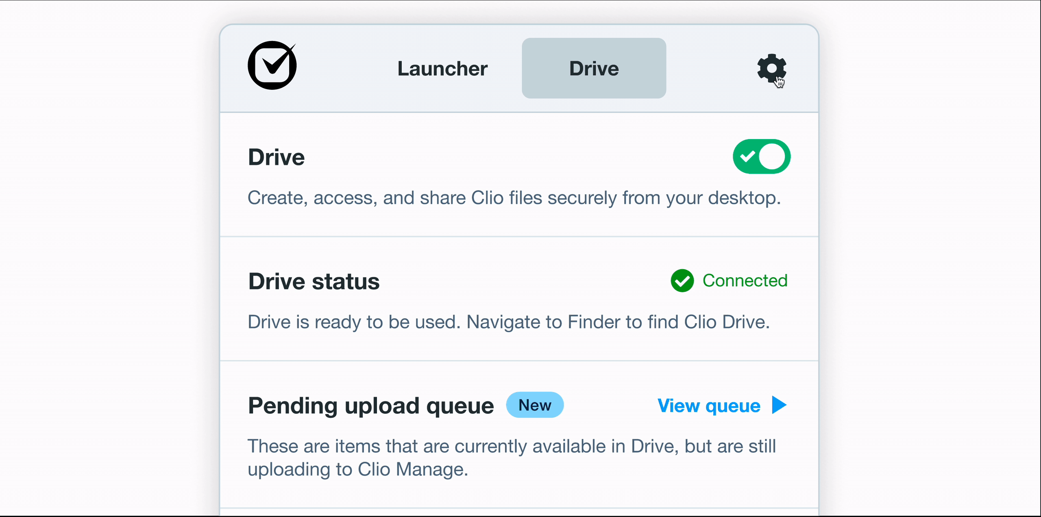
Task: Turn off the Drive toggle switch
Action: pyautogui.click(x=761, y=156)
